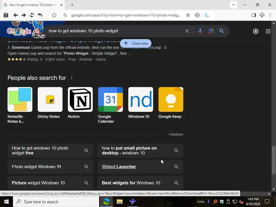Image resolution: width=276 pixels, height=207 pixels.
Task: Click the network tray icon
Action: pyautogui.click(x=235, y=202)
